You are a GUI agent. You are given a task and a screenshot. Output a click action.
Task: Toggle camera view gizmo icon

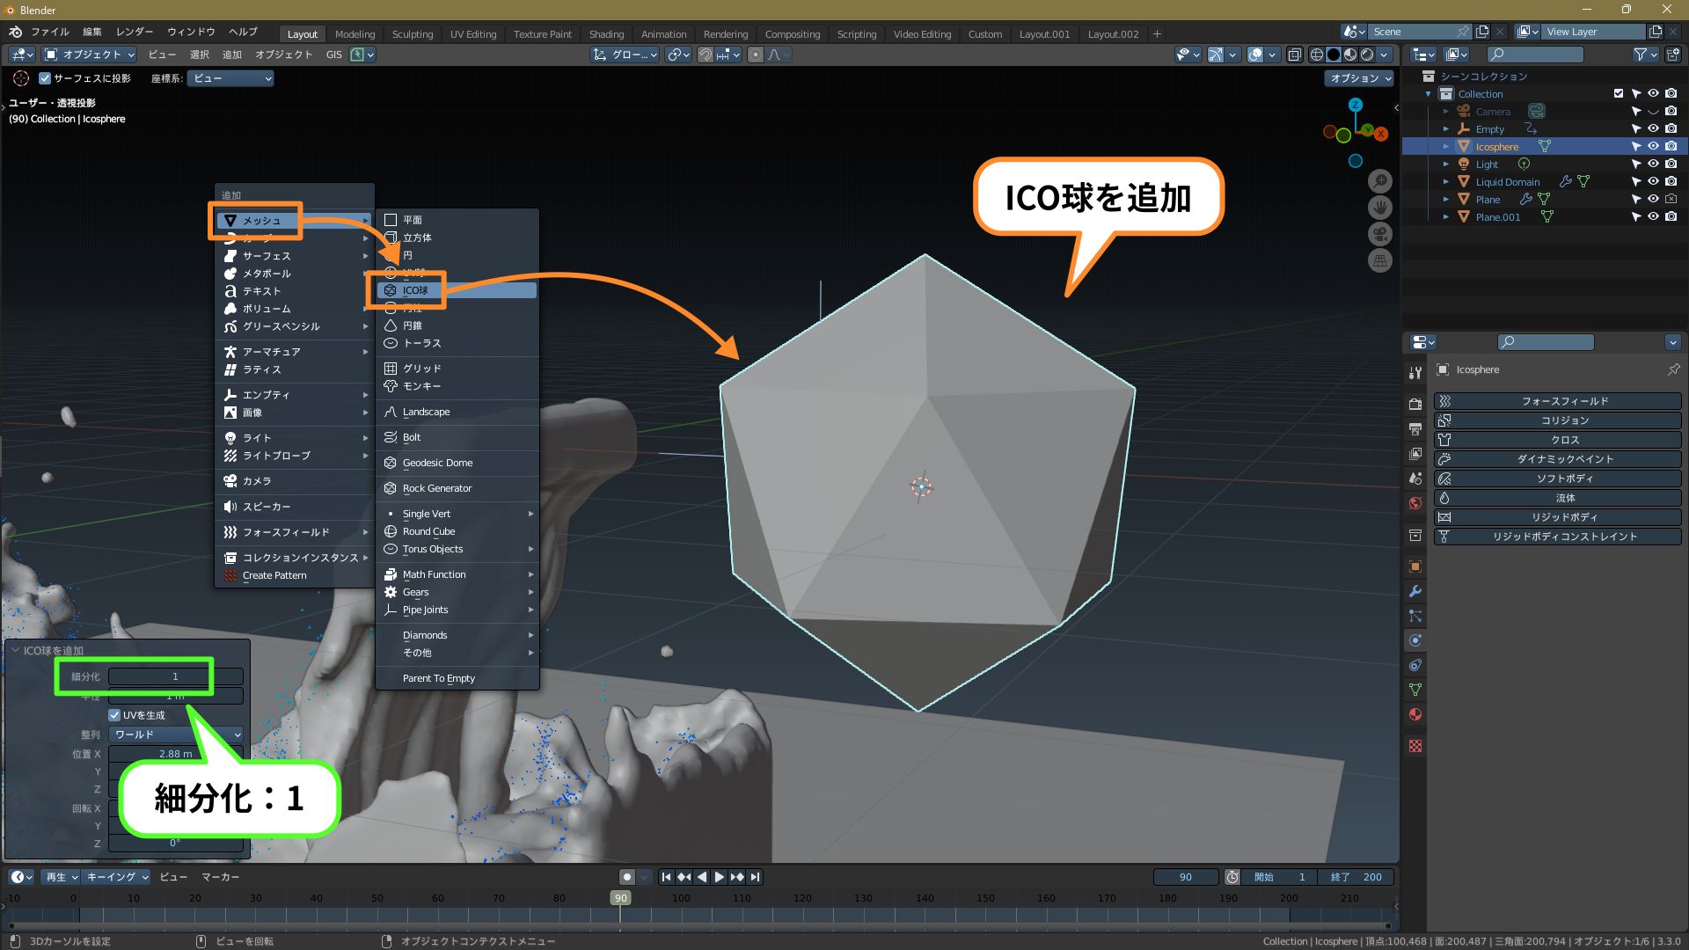1380,234
